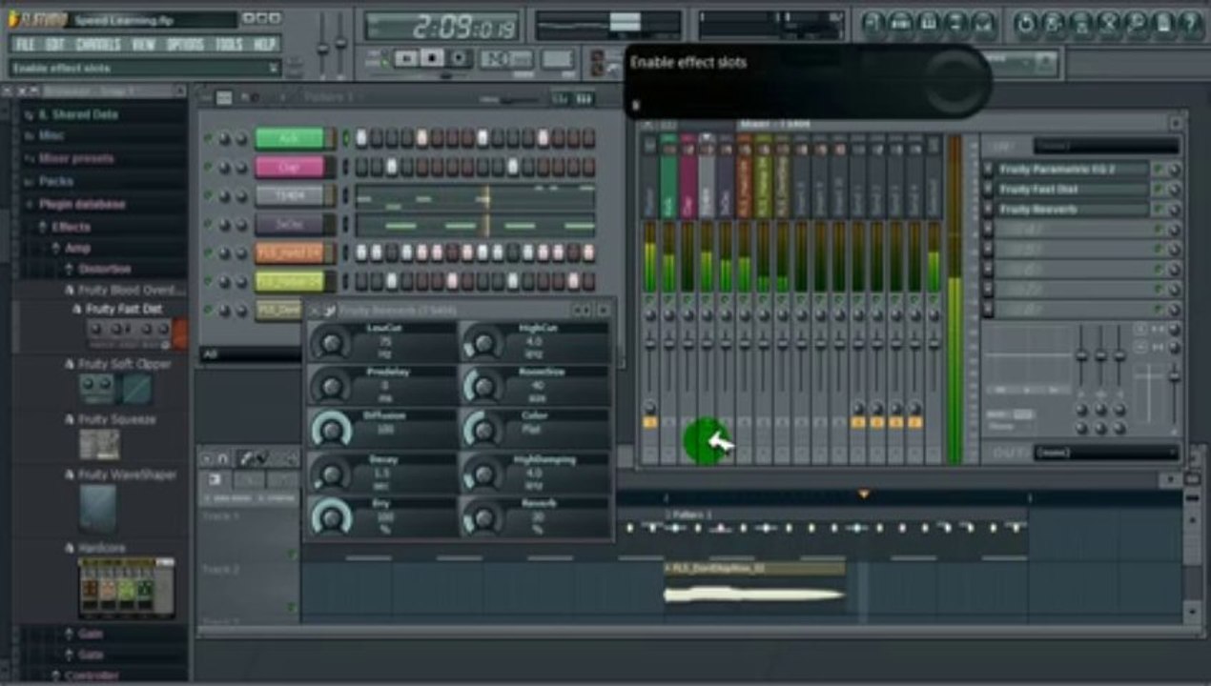This screenshot has height=686, width=1211.
Task: Expand the Packs browser folder
Action: (55, 180)
